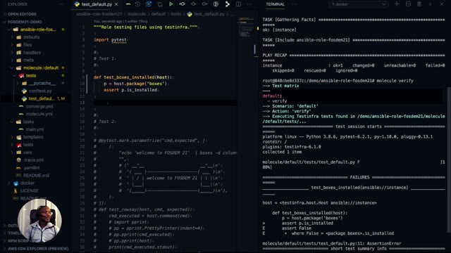Open the Explorer panel ellipsis menu
The height and width of the screenshot is (253, 451).
[x=61, y=4]
